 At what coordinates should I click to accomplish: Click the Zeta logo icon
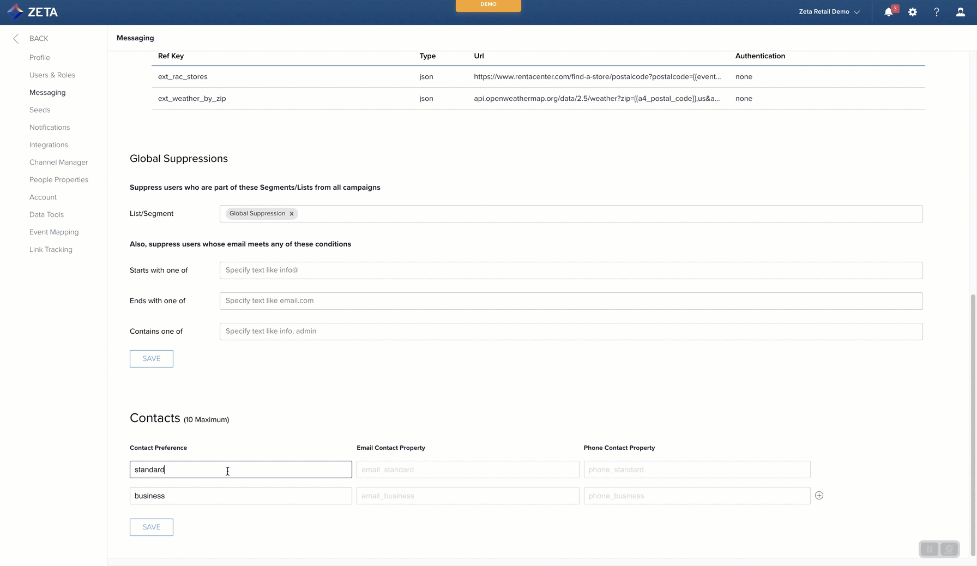[15, 11]
